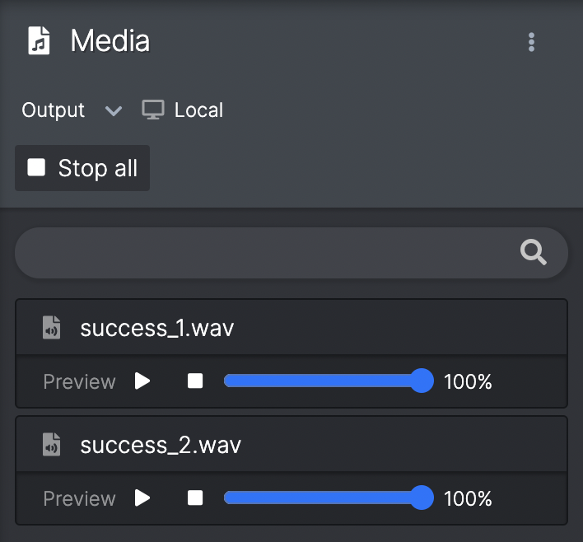Click the Media music file icon
Screen dimensions: 583x542
point(39,40)
